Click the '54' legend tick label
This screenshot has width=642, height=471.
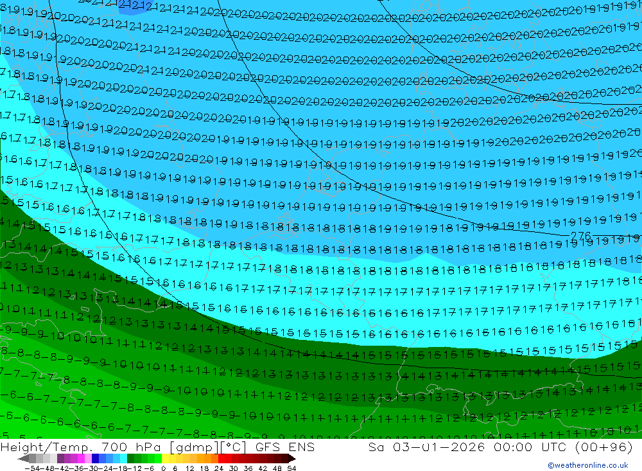pyautogui.click(x=291, y=468)
